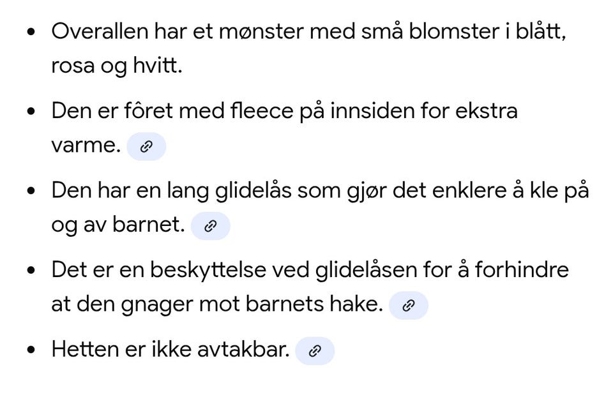The width and height of the screenshot is (613, 406).
Task: Click the line 'Overallen har et mønster med små blomster'
Action: 308,32
